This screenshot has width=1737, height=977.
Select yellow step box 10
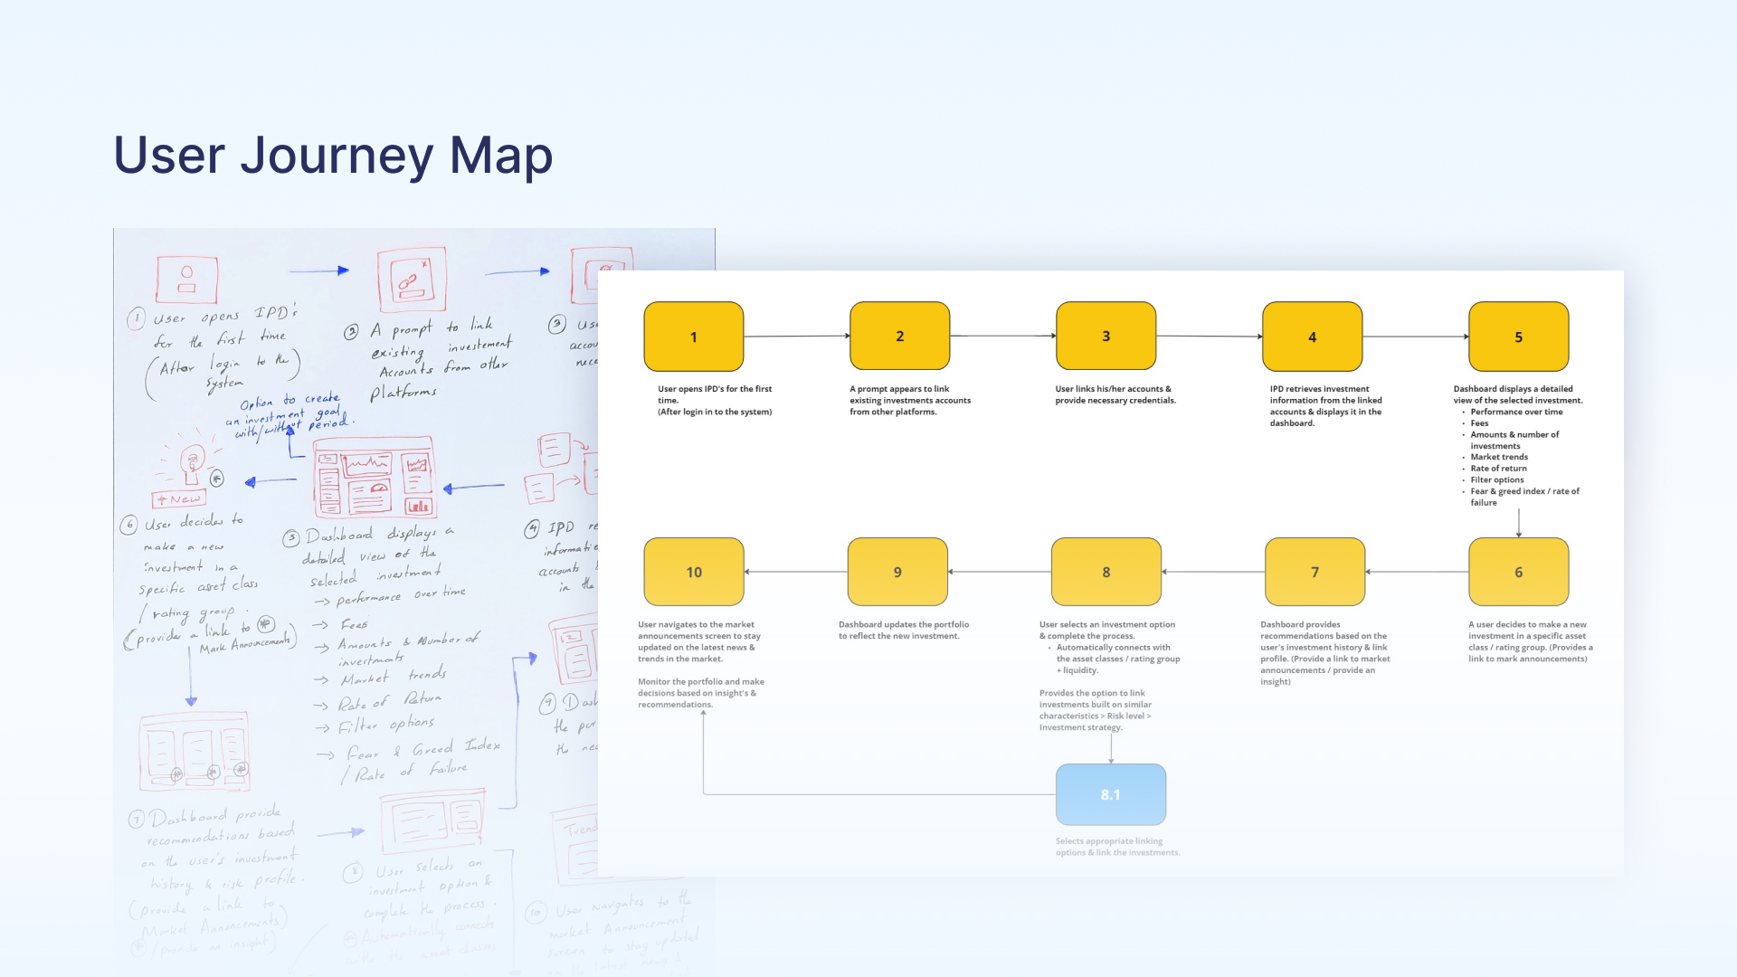coord(694,572)
